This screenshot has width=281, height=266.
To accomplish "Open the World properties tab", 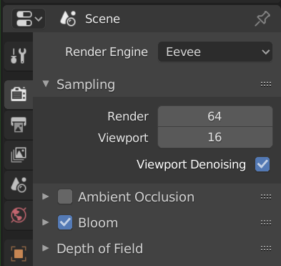I will [x=19, y=215].
